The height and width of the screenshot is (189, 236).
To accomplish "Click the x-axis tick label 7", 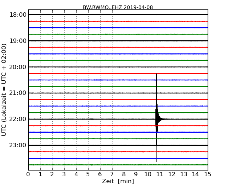I will pyautogui.click(x=112, y=174).
